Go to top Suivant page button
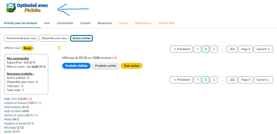The image size is (277, 134). coord(263,49)
